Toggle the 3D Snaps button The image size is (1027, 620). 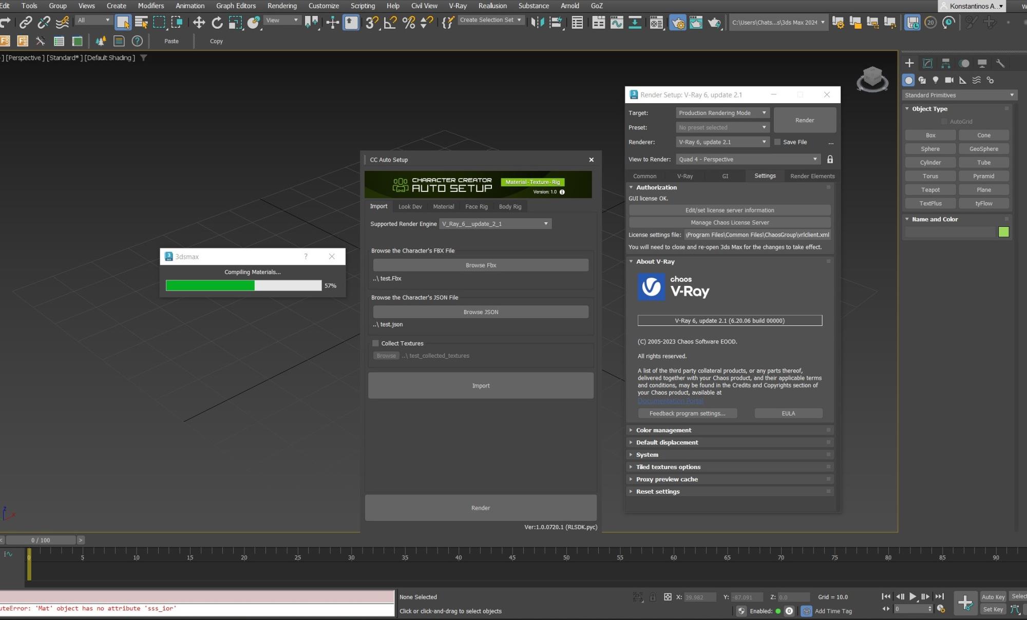pos(372,22)
